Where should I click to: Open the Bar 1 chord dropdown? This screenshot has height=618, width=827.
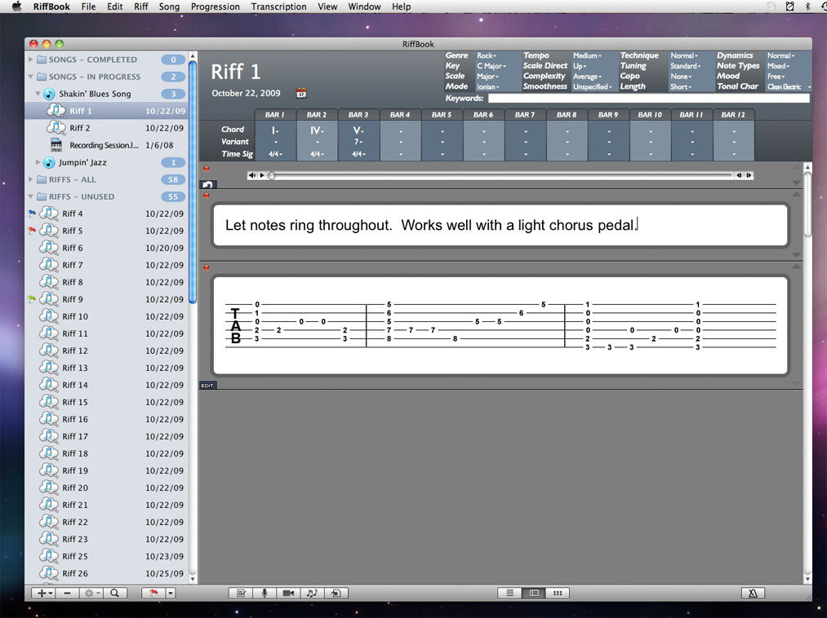coord(275,130)
